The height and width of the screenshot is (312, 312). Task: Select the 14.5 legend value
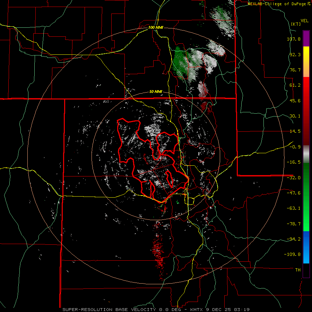295,131
